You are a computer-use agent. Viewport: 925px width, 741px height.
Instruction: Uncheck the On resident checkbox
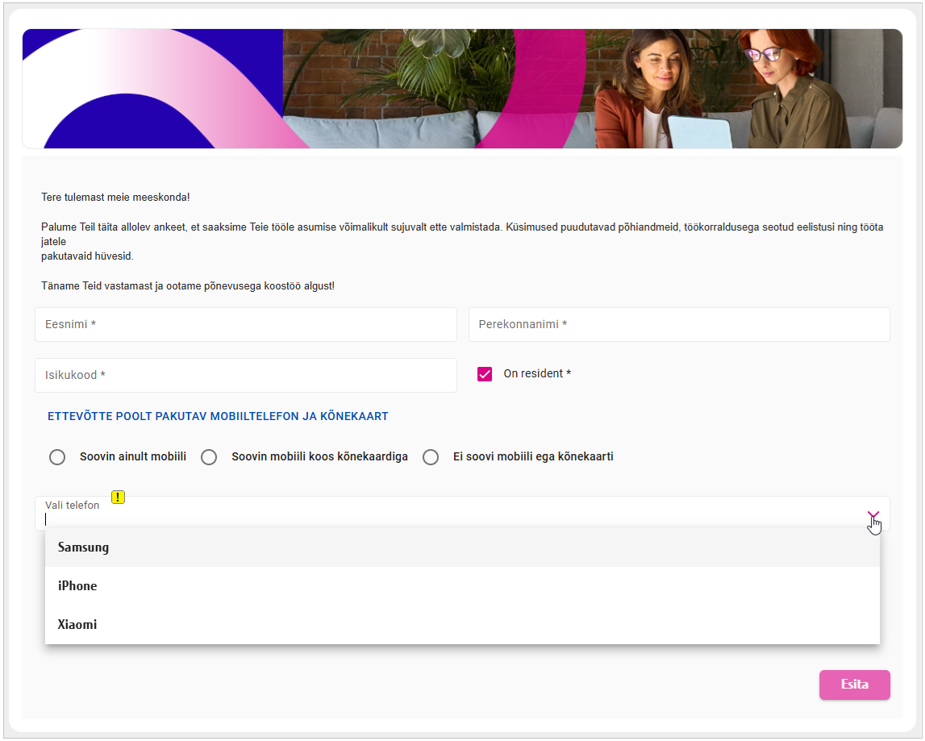[485, 374]
